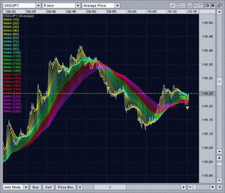Click the horizontal scrollbar left arrow
The height and width of the screenshot is (193, 225).
tap(80, 187)
